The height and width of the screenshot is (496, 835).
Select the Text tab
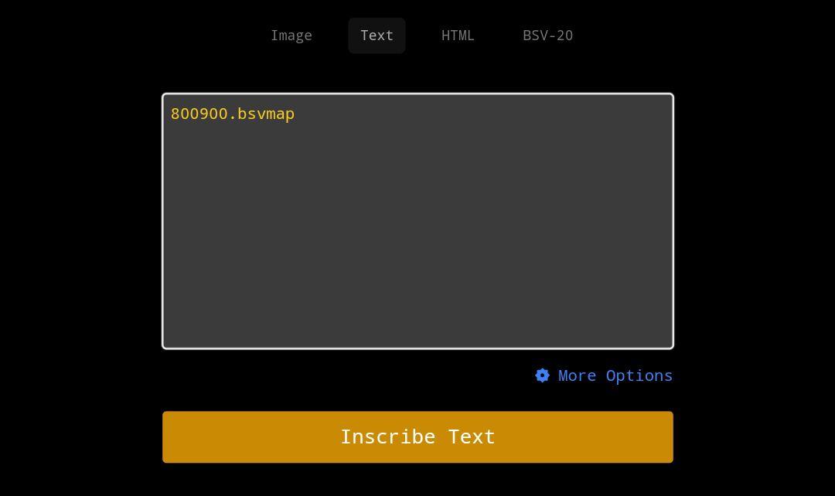(x=377, y=36)
